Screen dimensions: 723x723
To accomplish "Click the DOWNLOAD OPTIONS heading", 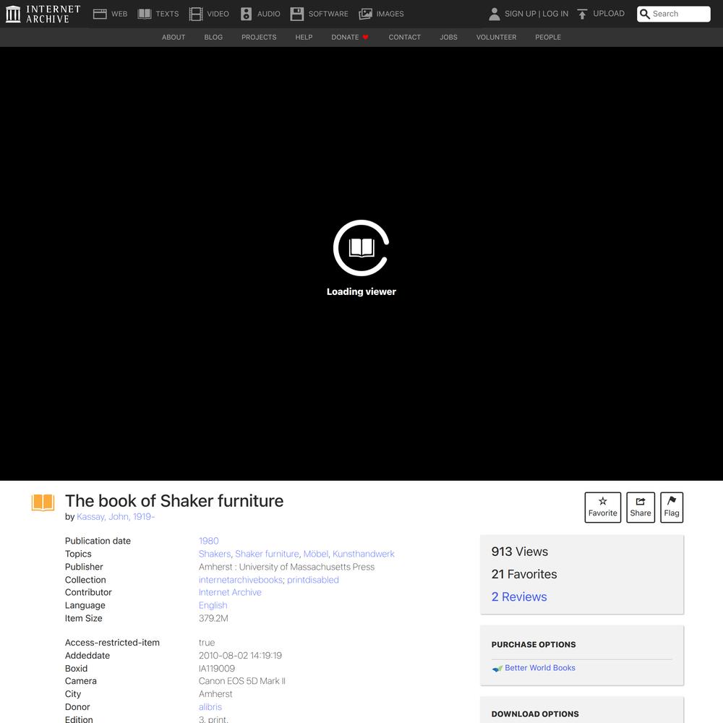I will (x=535, y=714).
